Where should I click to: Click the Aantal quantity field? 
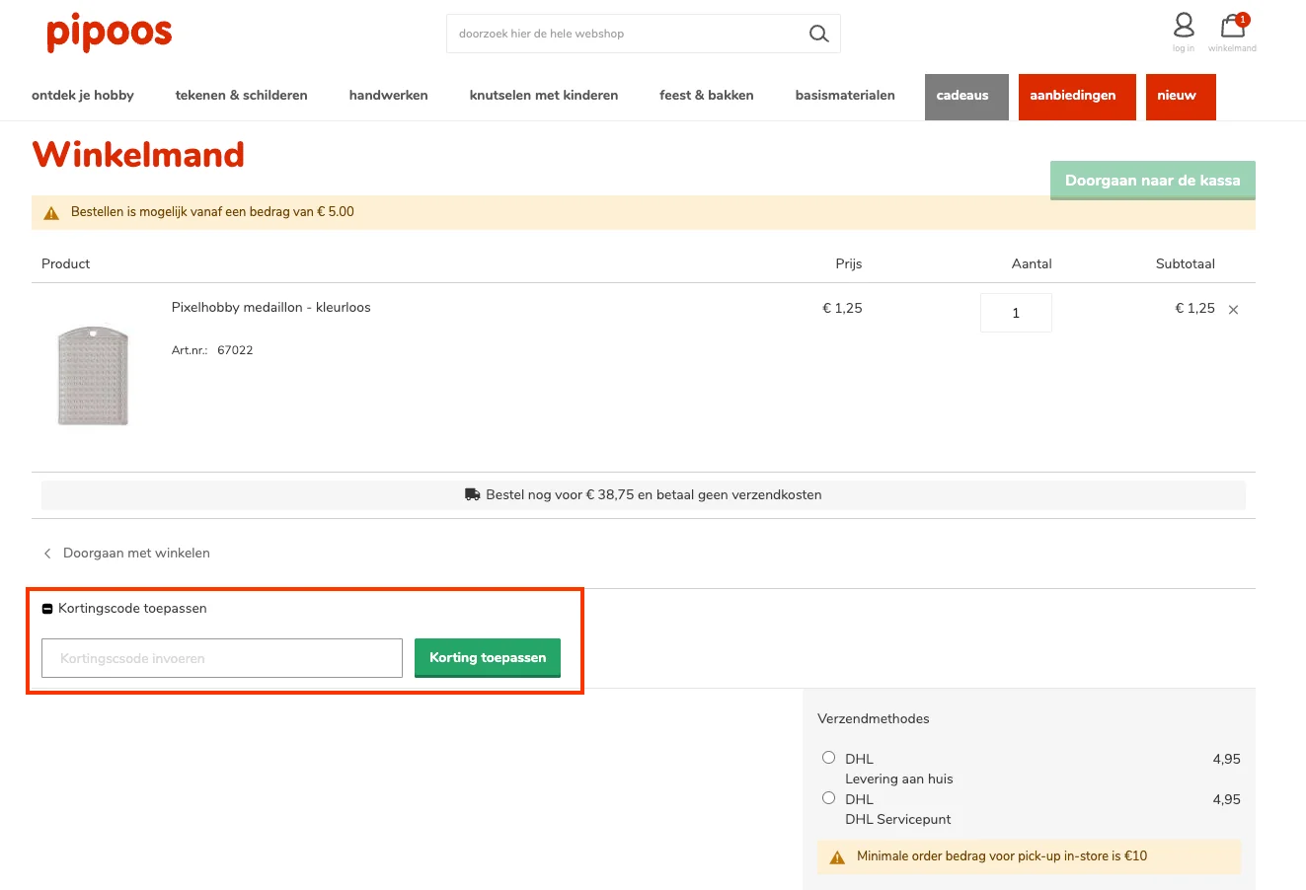pos(1015,313)
